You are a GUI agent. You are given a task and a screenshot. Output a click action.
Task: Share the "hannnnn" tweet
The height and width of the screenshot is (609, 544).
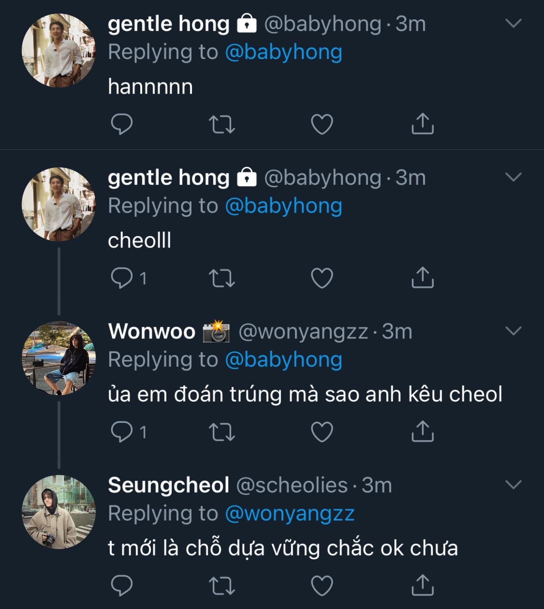point(422,124)
